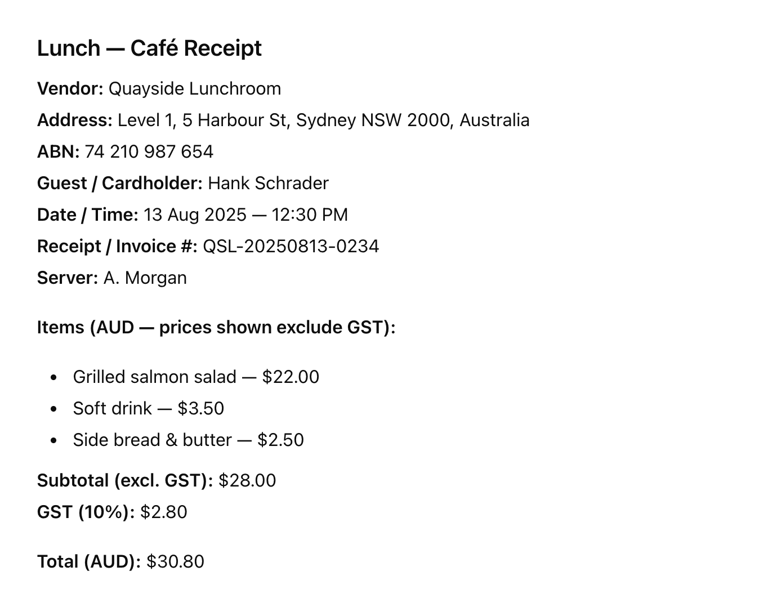
Task: Click the date 13 Aug 2025
Action: click(x=195, y=215)
